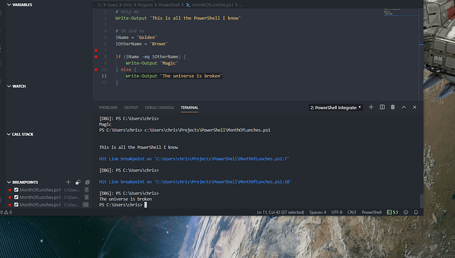The height and width of the screenshot is (258, 455).
Task: Click PowerShell version 5.1 indicator
Action: pos(392,212)
